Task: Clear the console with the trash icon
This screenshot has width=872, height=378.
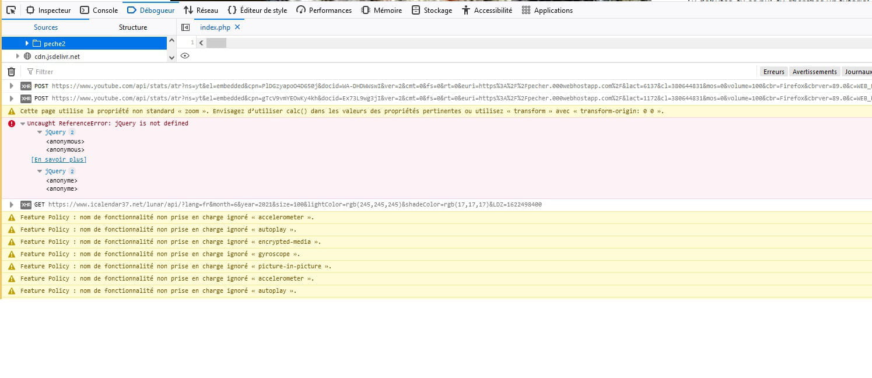Action: [x=10, y=71]
